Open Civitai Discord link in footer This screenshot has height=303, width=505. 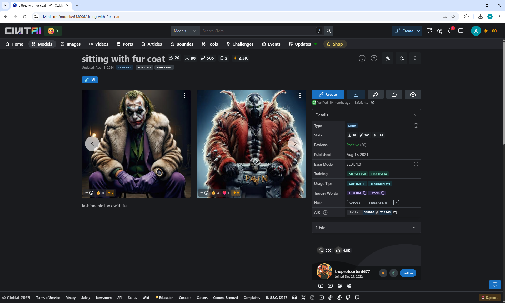(x=294, y=298)
